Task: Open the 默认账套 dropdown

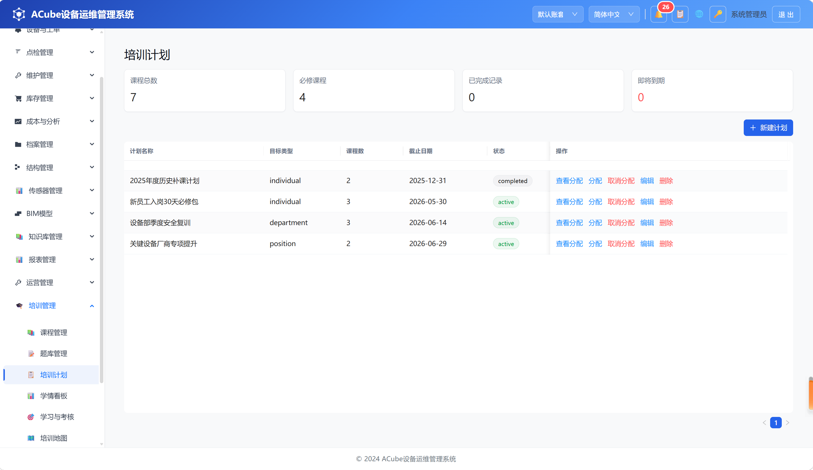Action: point(558,14)
